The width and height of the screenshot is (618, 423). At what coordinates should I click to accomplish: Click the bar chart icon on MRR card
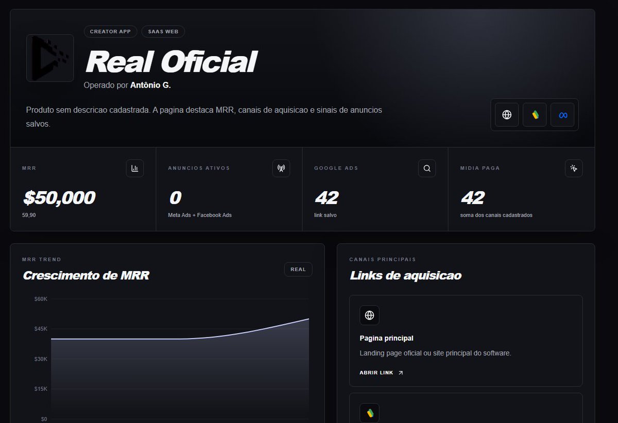135,168
